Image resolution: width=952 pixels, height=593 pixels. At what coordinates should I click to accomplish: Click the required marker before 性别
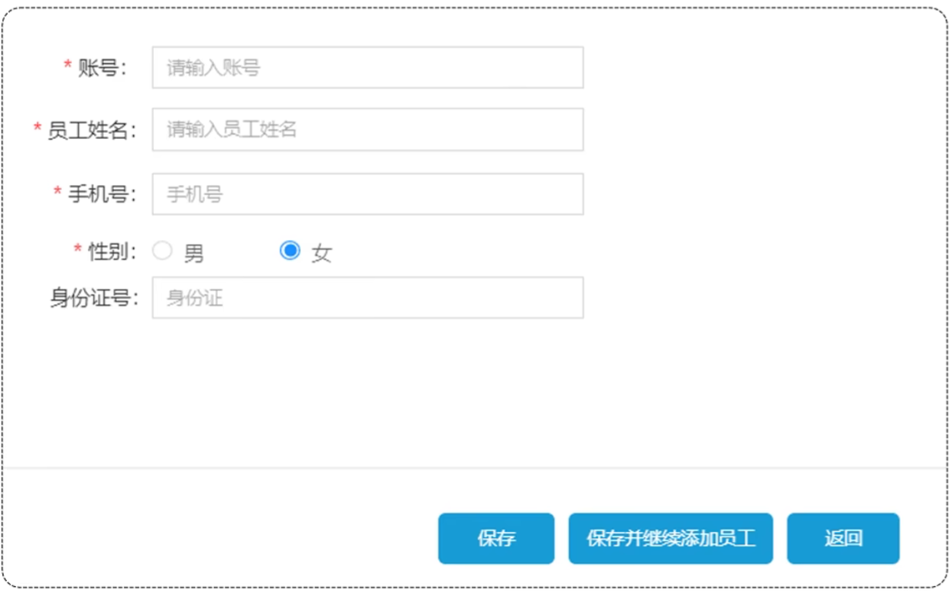[x=77, y=251]
